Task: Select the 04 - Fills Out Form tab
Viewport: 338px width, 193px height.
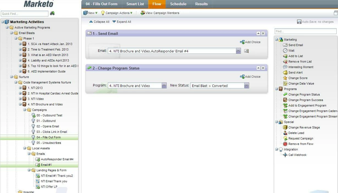Action: coord(101,4)
